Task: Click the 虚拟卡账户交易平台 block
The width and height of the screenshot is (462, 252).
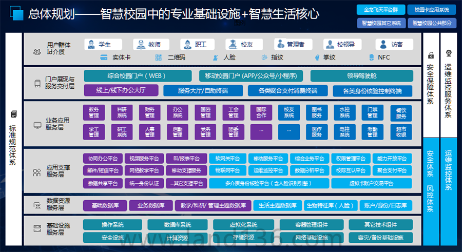Action: (371, 183)
